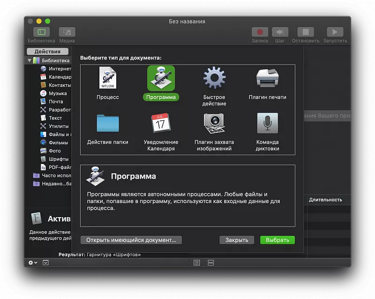Screen dimensions: 375x299
Task: Pick the Действие папки folder icon
Action: coord(107,124)
